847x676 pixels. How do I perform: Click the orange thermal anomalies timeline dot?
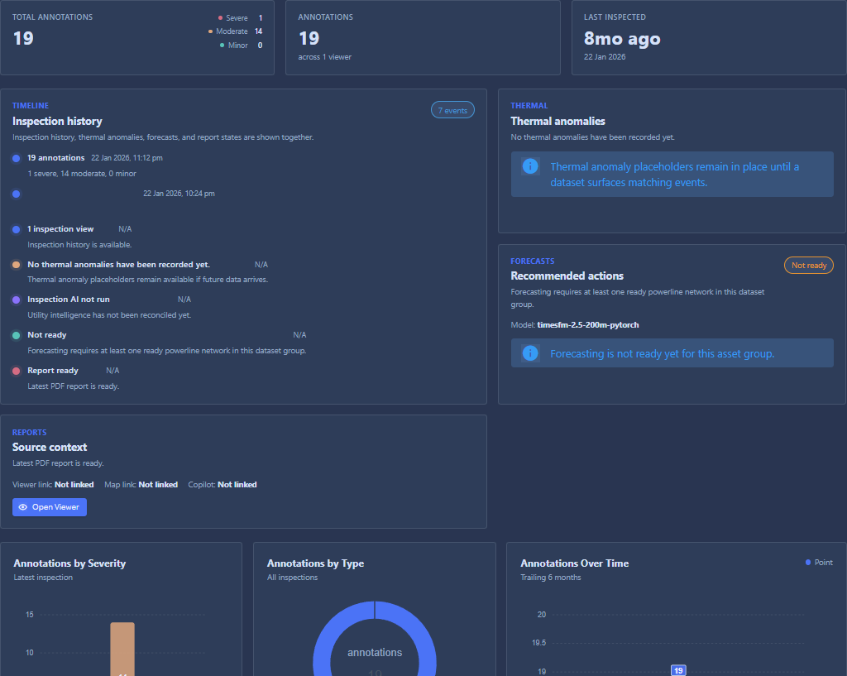(x=17, y=265)
